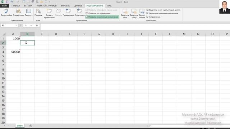Select column M header
This screenshot has height=129, width=230.
(184, 34)
